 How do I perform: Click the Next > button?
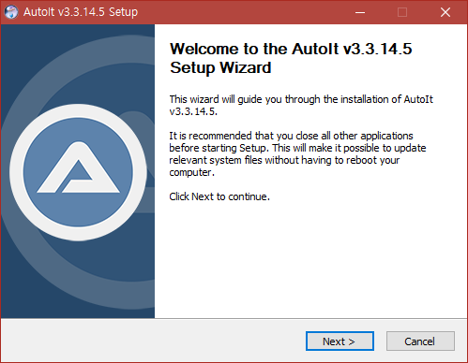[x=340, y=341]
